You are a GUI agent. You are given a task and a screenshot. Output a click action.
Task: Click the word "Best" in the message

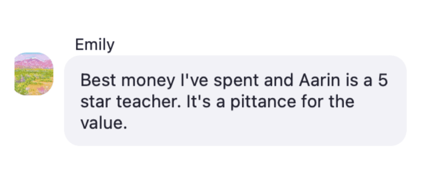point(95,81)
